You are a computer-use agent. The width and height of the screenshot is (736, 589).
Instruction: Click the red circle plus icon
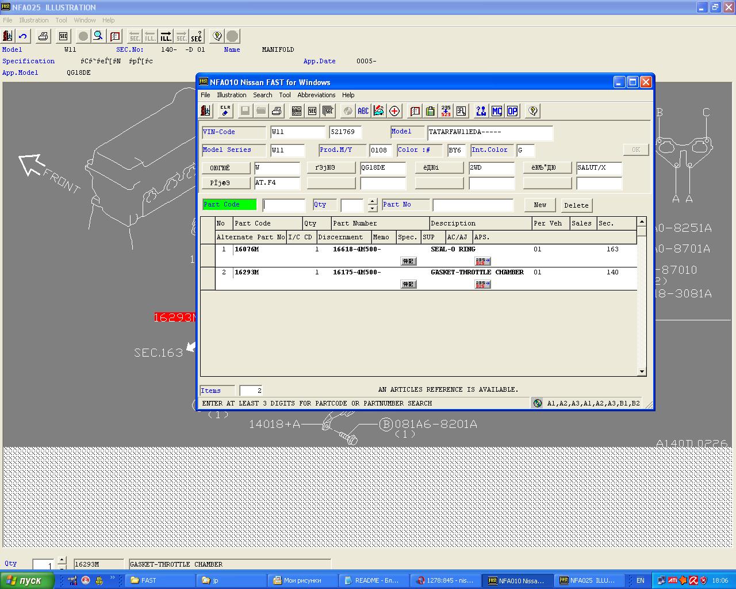pyautogui.click(x=395, y=111)
